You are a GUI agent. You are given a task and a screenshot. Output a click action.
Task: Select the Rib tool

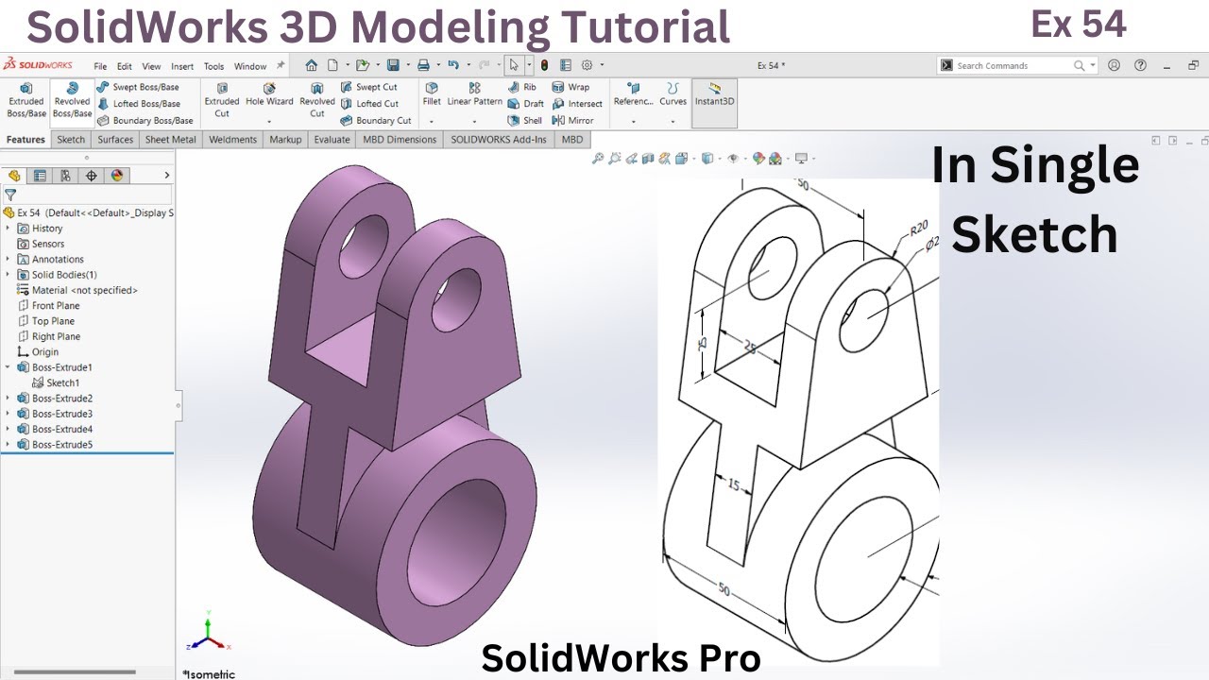522,87
